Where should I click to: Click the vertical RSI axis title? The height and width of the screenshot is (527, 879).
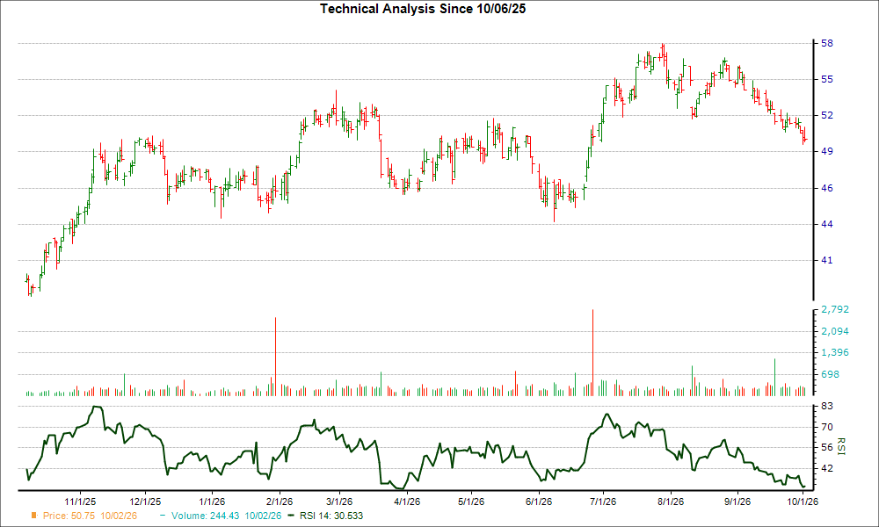click(x=841, y=446)
